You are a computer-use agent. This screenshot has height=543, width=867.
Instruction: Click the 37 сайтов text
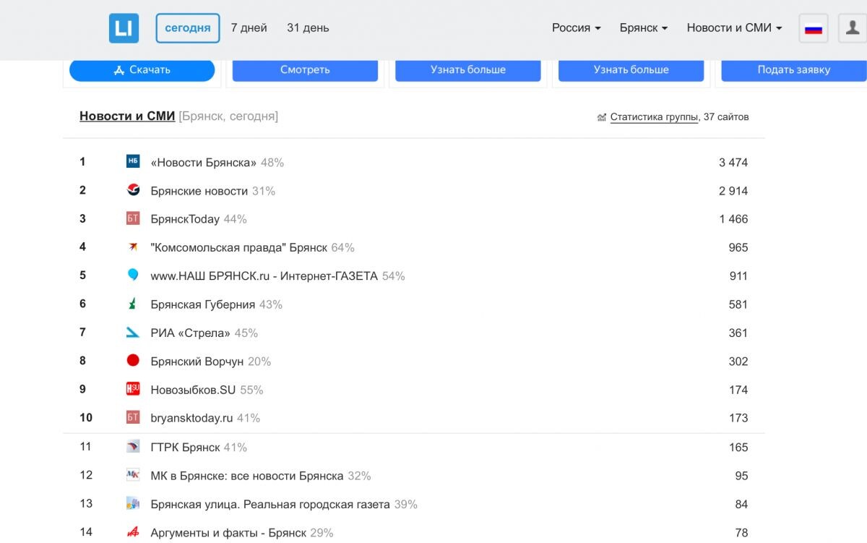coord(726,117)
